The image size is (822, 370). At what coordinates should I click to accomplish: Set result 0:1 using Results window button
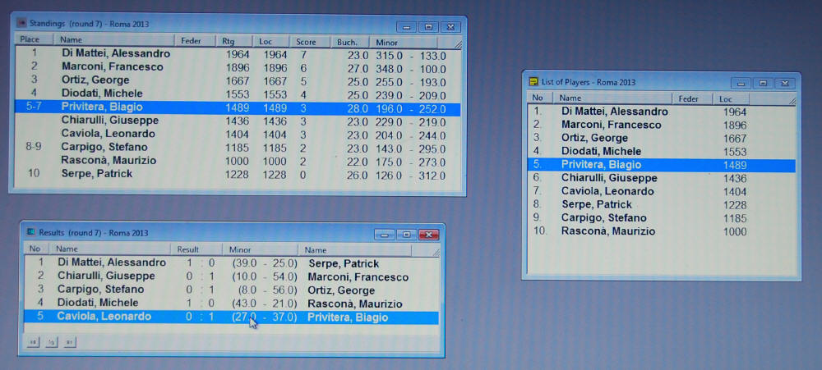tap(69, 342)
